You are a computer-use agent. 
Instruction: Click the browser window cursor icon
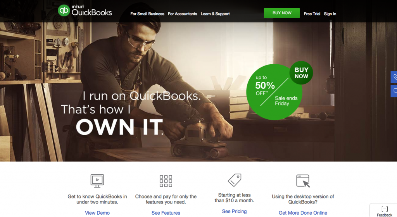[303, 181]
